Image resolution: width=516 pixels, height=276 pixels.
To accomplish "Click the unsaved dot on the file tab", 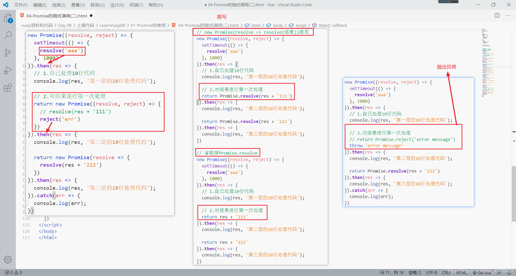I will click(91, 16).
